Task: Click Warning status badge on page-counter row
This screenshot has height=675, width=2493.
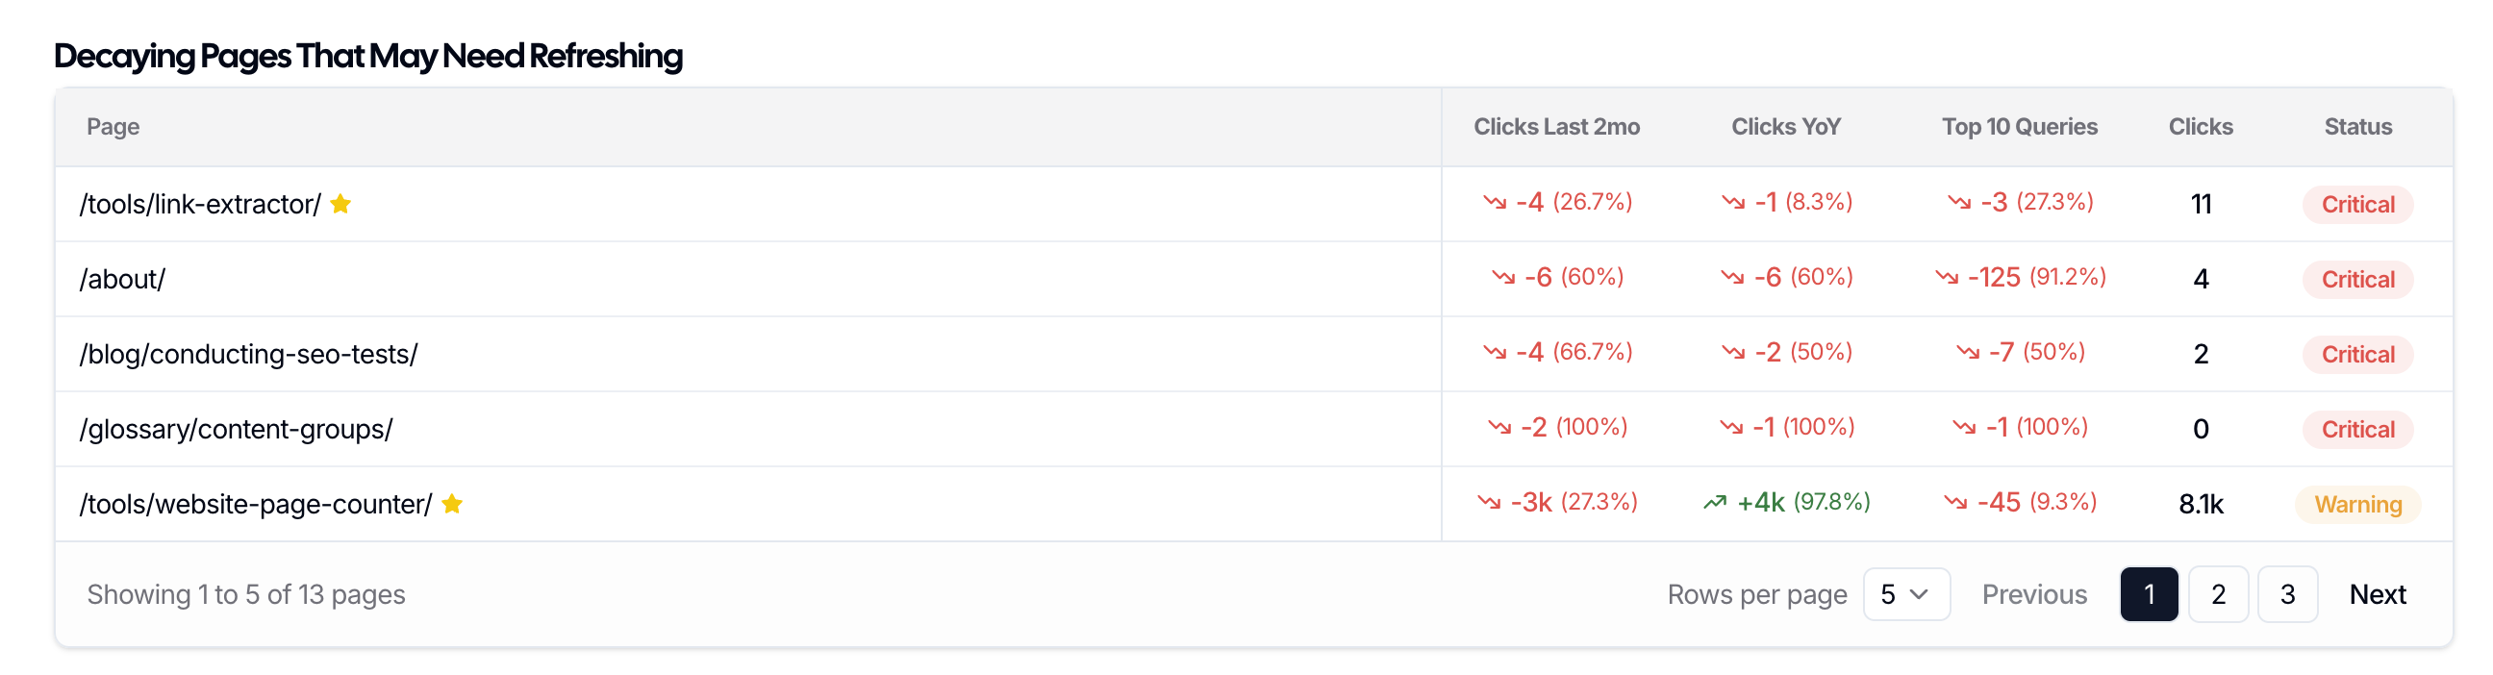Action: [2357, 505]
